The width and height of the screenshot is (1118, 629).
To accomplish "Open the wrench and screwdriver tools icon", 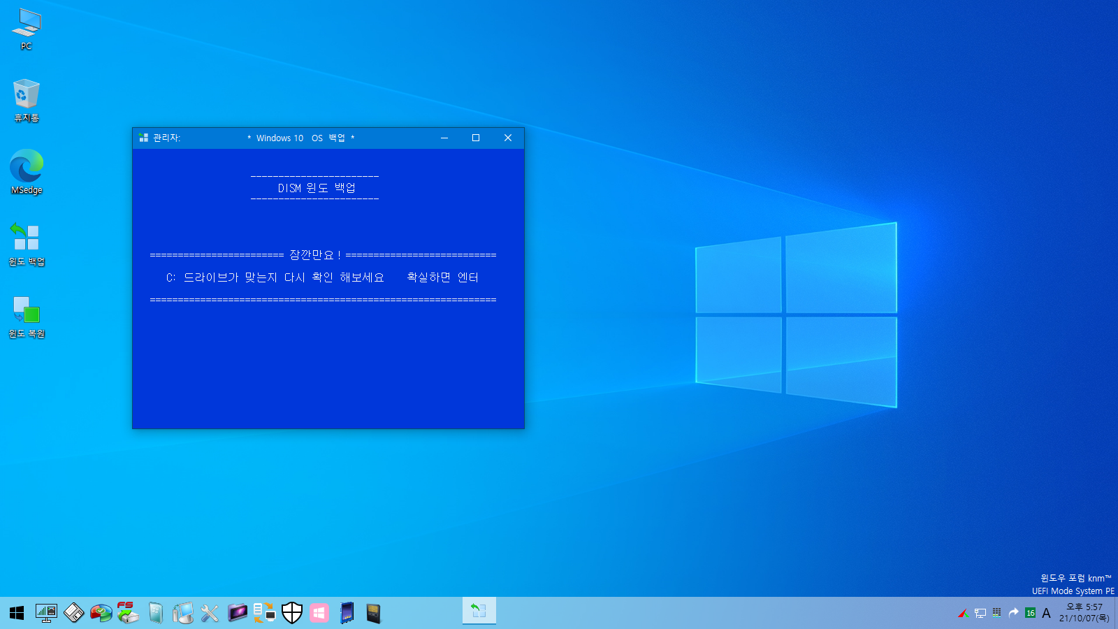I will coord(210,613).
